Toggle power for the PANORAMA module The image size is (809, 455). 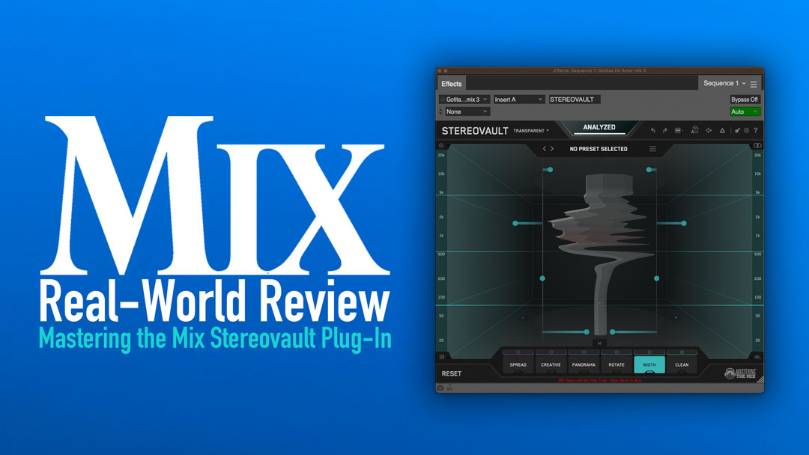coord(584,352)
